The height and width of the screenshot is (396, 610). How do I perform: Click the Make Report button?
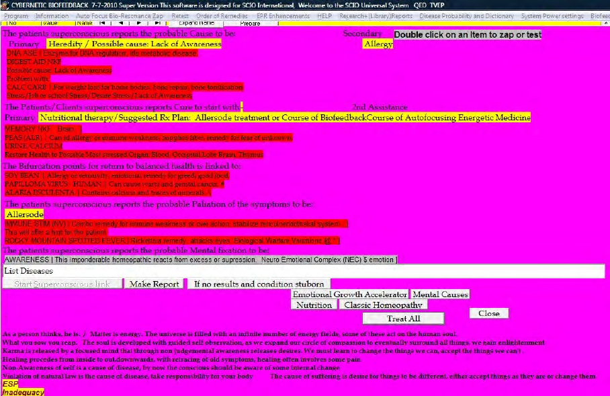tap(154, 284)
